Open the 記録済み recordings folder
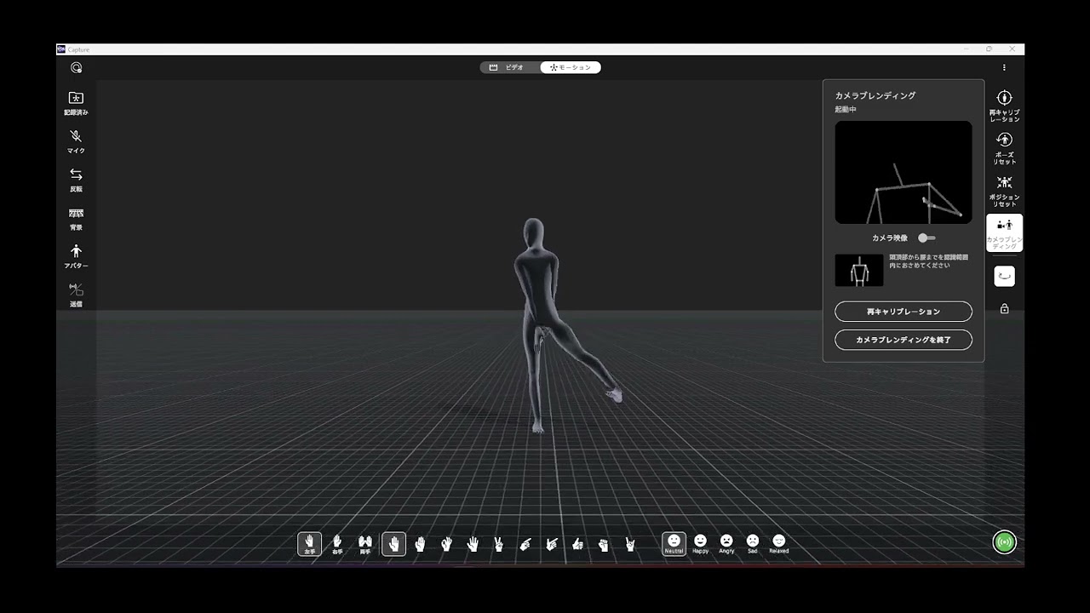This screenshot has width=1090, height=613. click(76, 103)
